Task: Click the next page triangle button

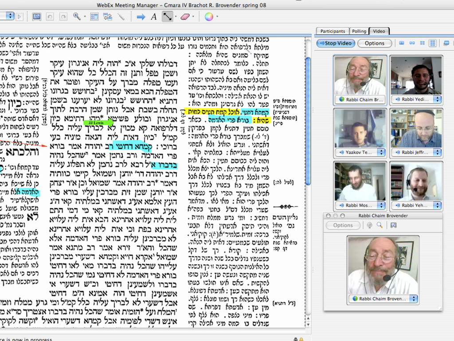Action: pos(20,16)
